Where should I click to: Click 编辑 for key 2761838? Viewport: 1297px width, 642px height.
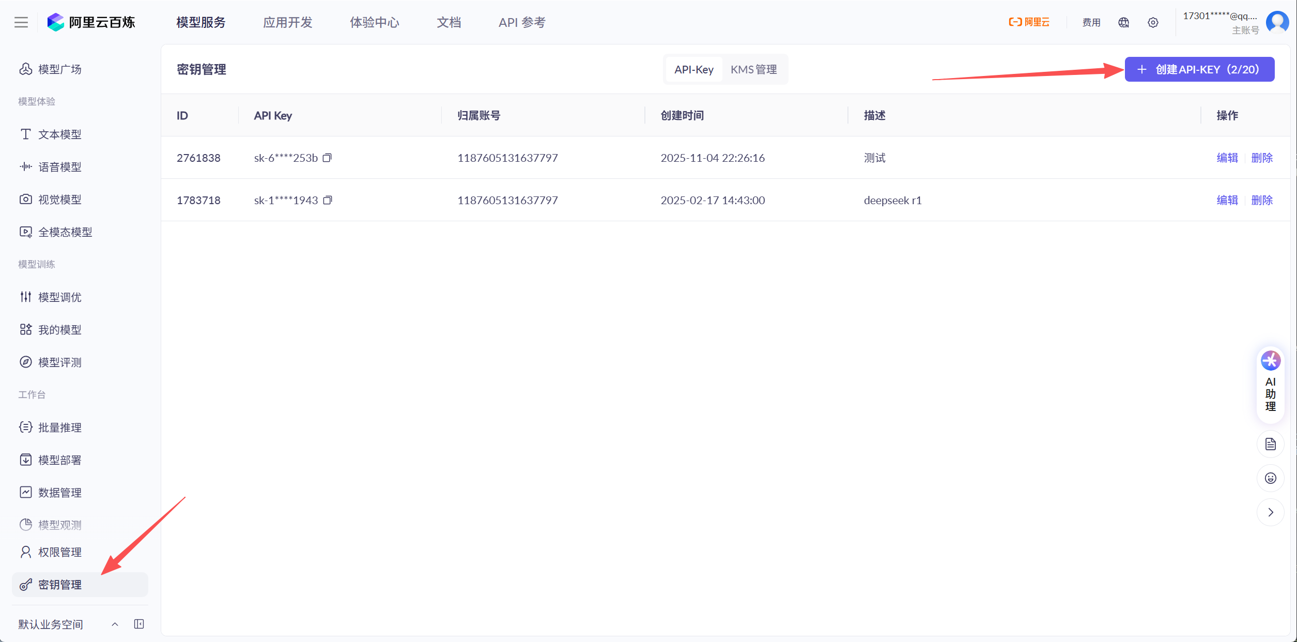point(1227,158)
